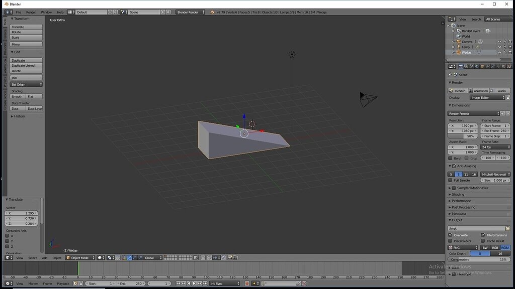Open the Modifiers wrench properties tab

(493, 66)
